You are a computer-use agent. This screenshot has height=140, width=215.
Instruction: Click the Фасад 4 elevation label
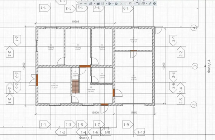click(x=209, y=66)
